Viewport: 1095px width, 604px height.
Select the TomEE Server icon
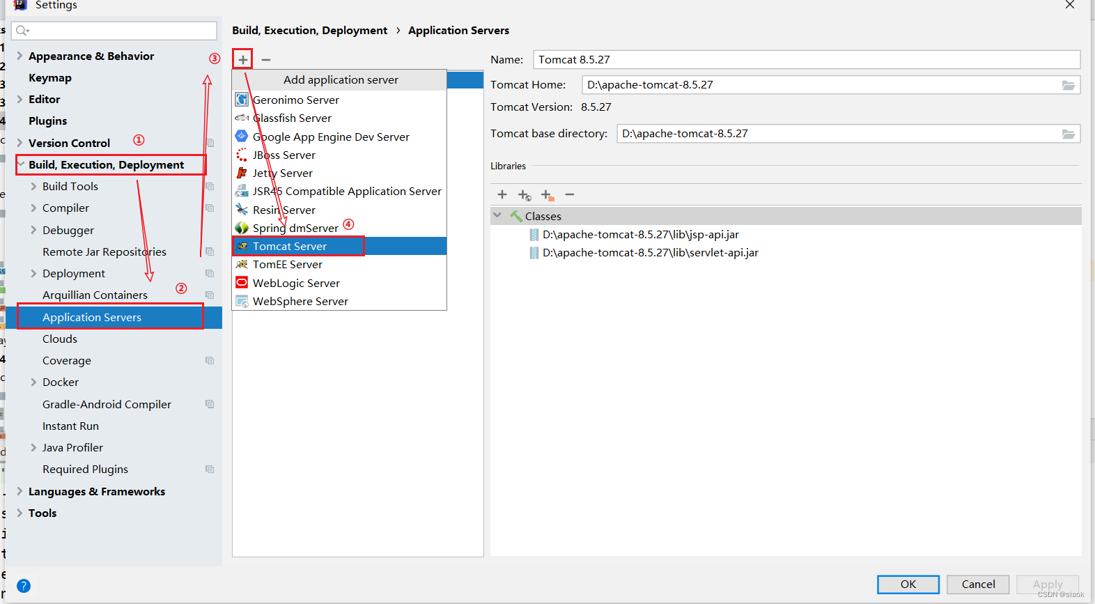[x=242, y=264]
